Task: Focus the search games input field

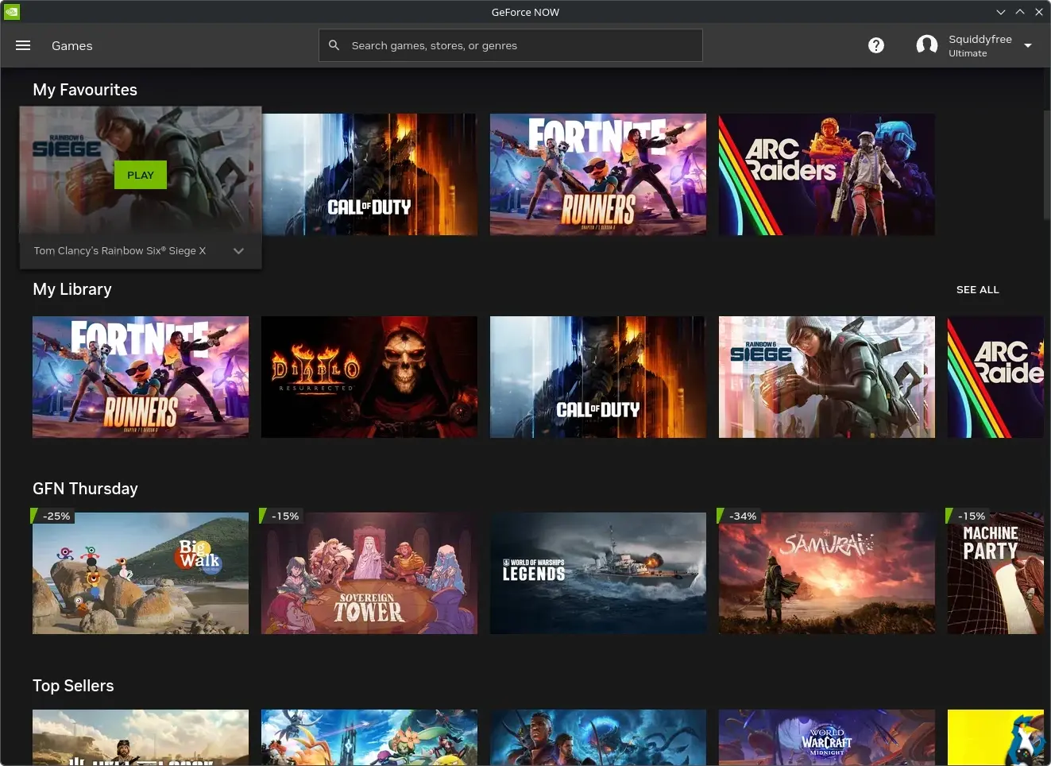Action: coord(511,45)
